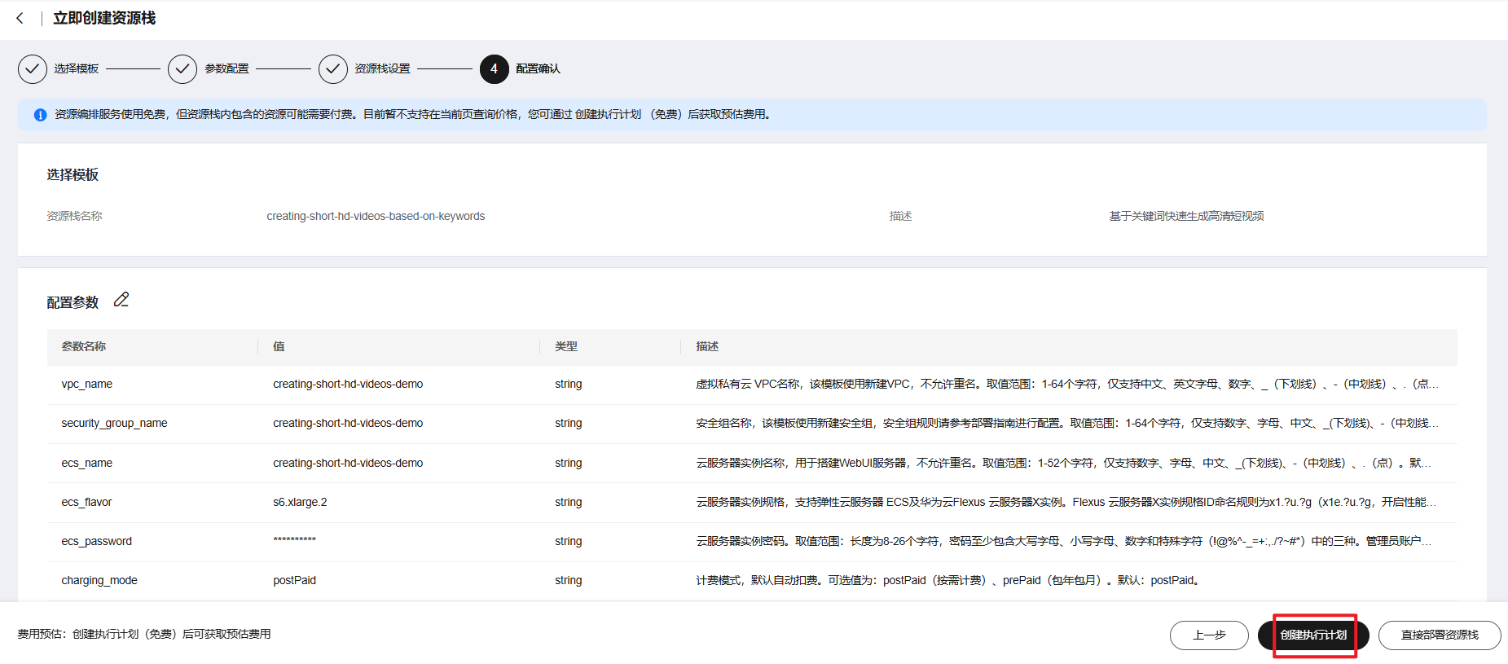Click the back arrow icon
Viewport: 1508px width, 664px height.
20,18
